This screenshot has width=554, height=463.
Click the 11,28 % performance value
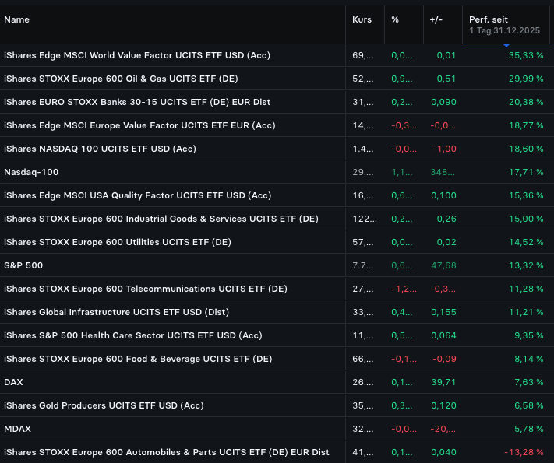(526, 289)
